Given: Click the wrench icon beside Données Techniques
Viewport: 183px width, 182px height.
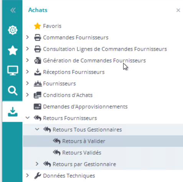Looking at the screenshot, I should (38, 175).
